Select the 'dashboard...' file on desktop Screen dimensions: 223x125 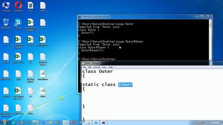[18, 110]
